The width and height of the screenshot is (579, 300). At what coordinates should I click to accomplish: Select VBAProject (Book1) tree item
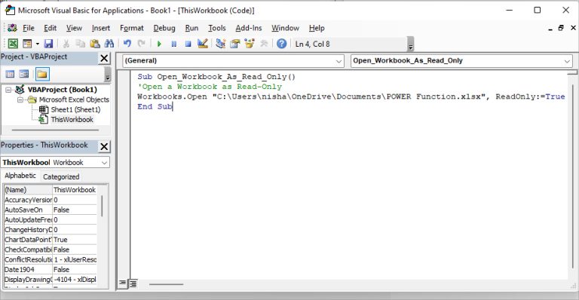pyautogui.click(x=62, y=90)
